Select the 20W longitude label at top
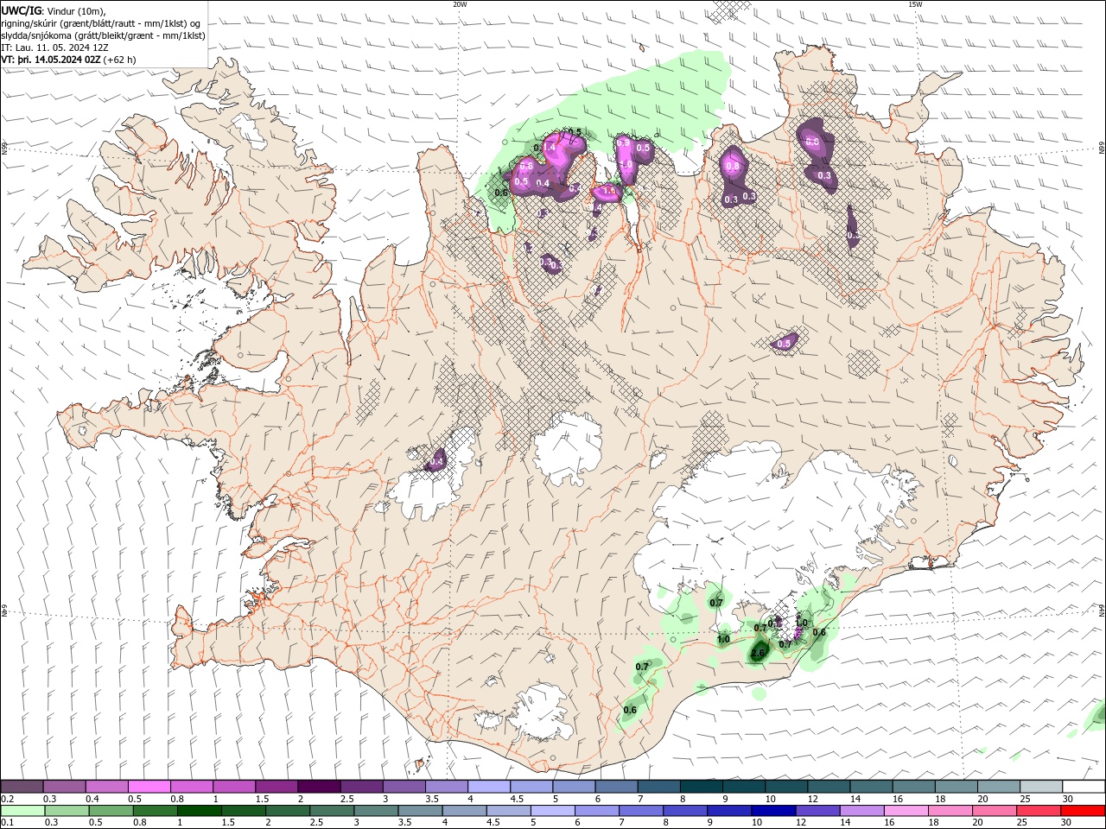This screenshot has width=1106, height=829. coord(460,4)
